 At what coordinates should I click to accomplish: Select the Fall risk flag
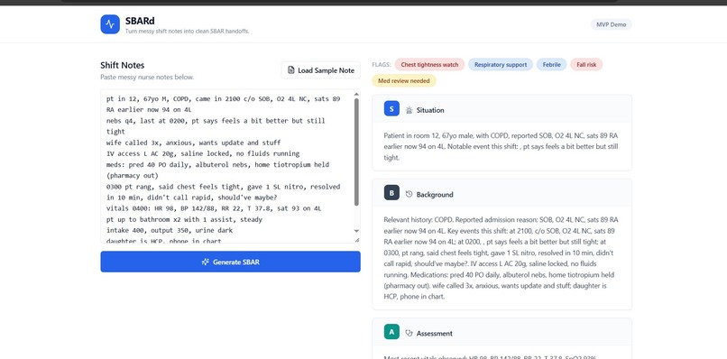(586, 64)
